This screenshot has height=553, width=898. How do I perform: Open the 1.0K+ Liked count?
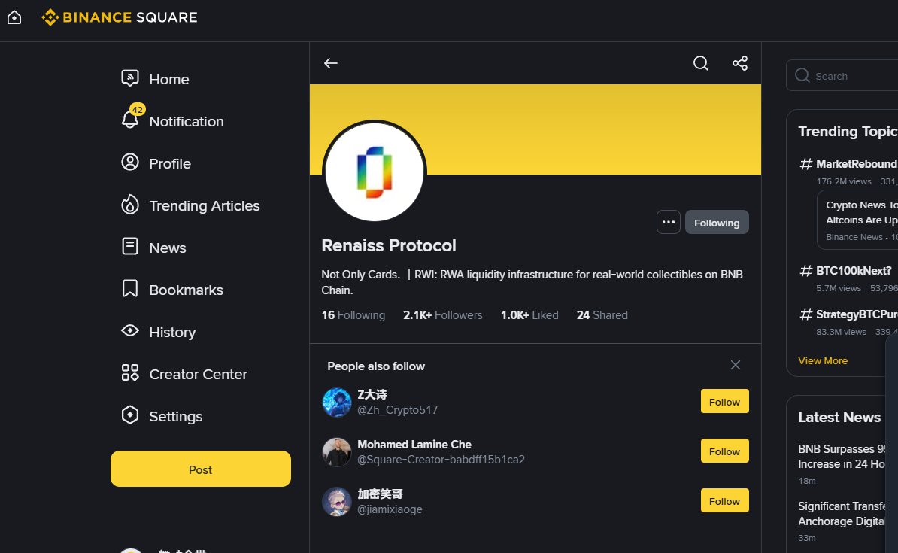(529, 315)
